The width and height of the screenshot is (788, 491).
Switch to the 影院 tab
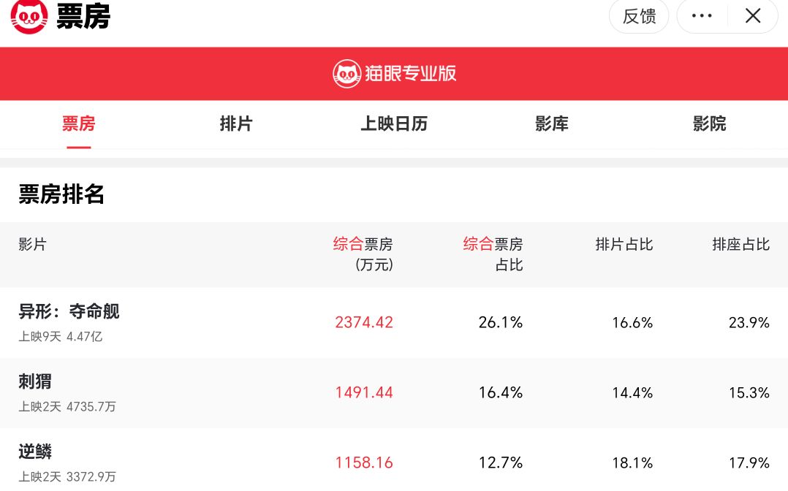[709, 123]
